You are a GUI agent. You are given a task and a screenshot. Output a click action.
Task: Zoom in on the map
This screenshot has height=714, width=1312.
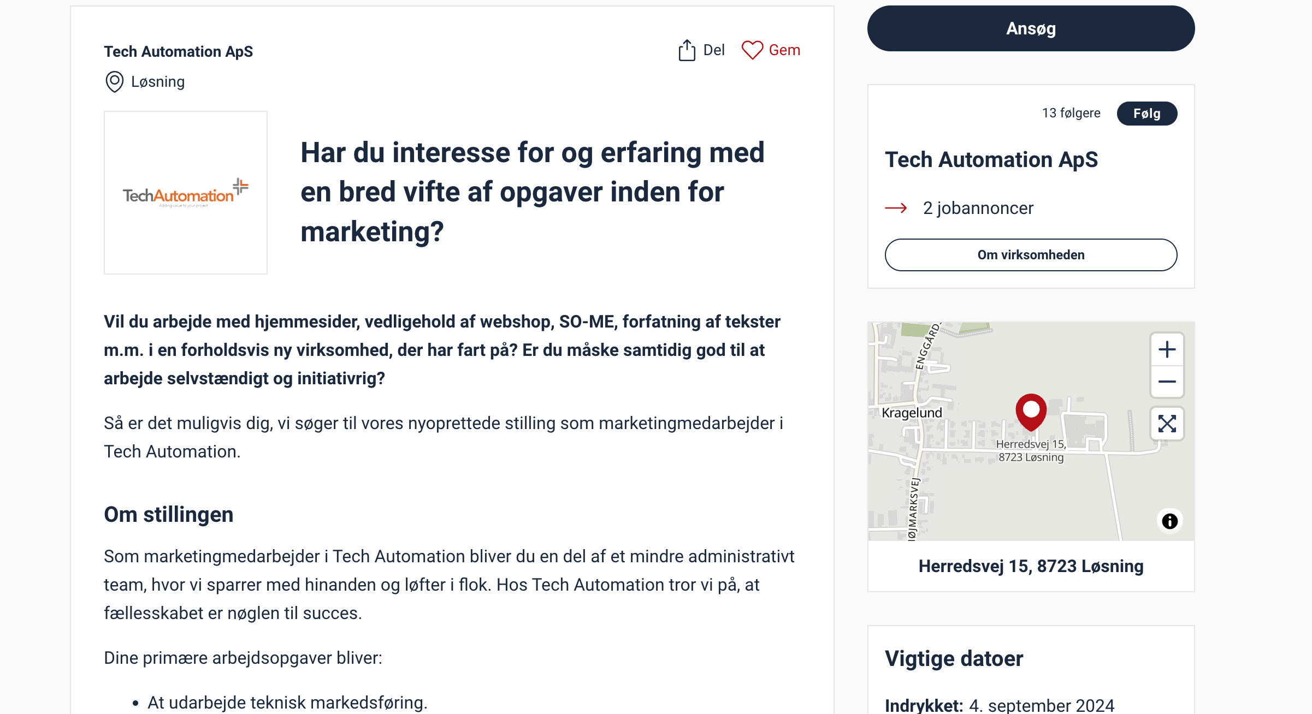[1167, 349]
